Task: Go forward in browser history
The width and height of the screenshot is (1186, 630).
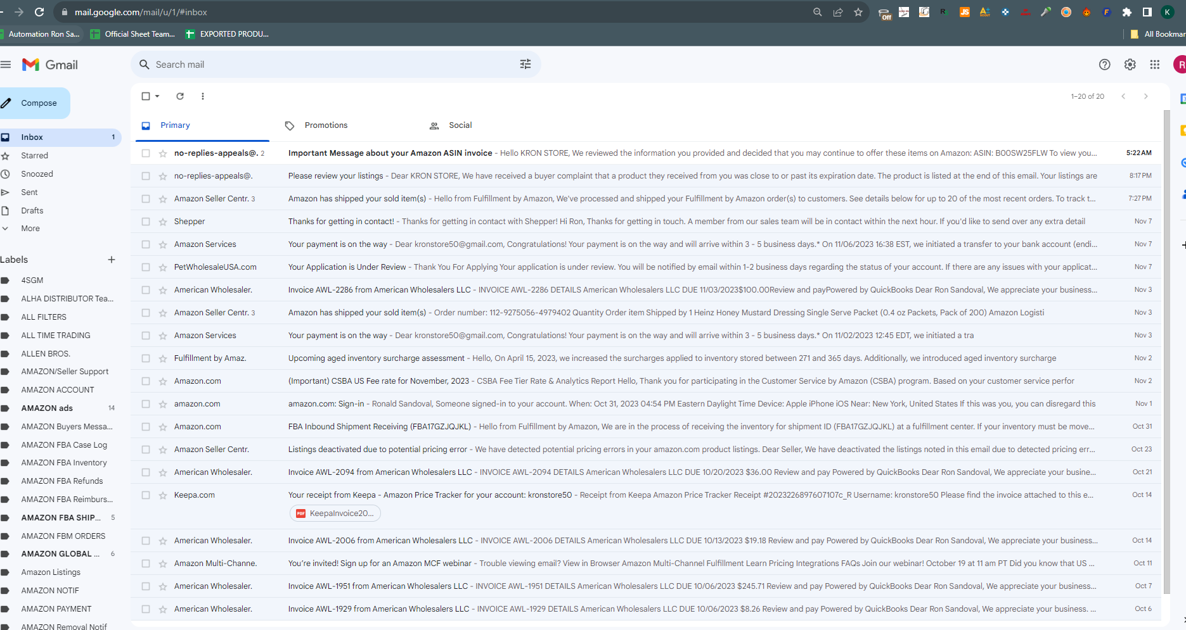Action: click(19, 12)
